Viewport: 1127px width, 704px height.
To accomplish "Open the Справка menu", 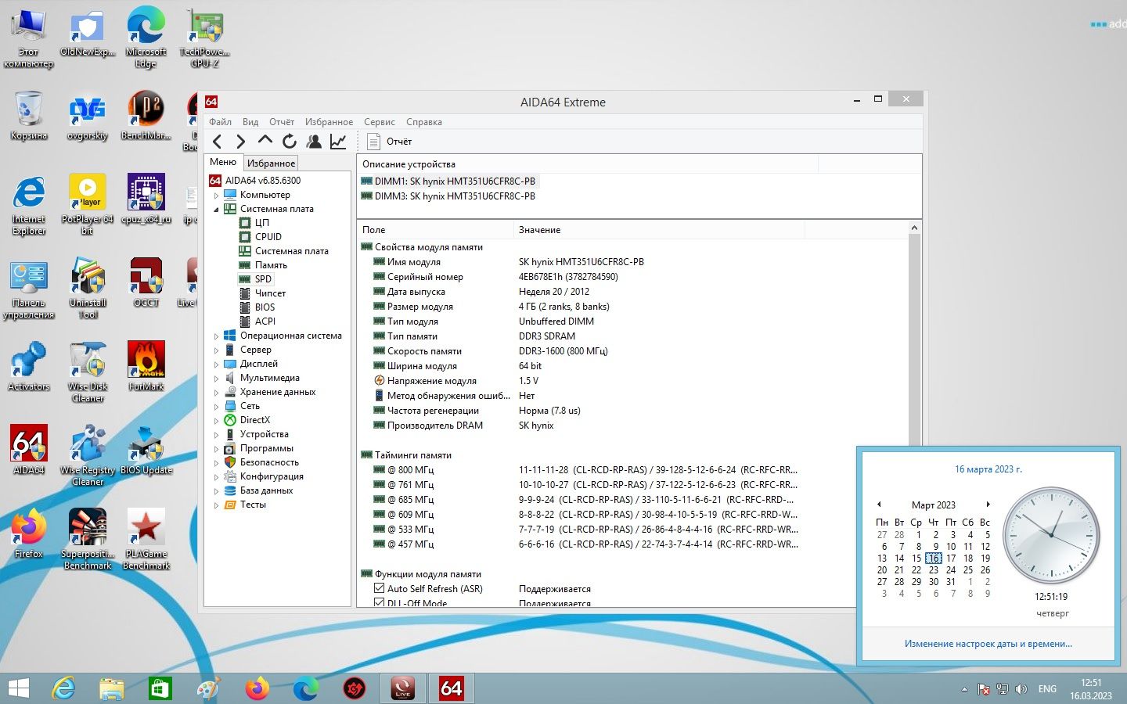I will click(424, 122).
